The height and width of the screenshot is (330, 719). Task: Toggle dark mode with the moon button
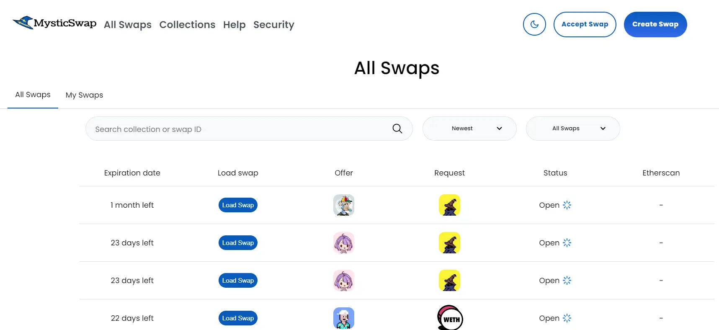[534, 24]
